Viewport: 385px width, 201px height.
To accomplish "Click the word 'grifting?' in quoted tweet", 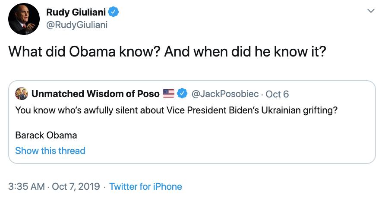I will [318, 110].
